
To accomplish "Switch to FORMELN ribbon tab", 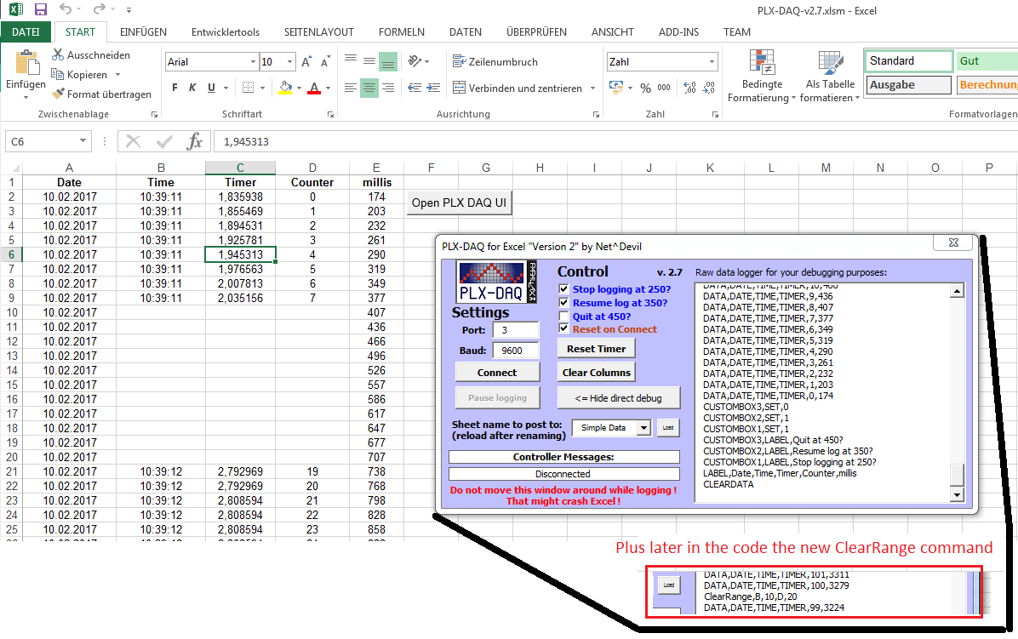I will (401, 31).
